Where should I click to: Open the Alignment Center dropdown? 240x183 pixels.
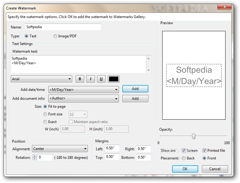point(60,149)
